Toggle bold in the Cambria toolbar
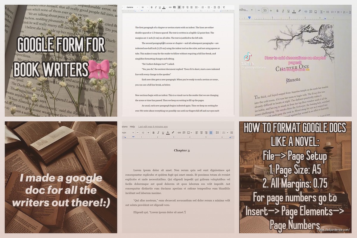357x238 pixels. coord(151,7)
